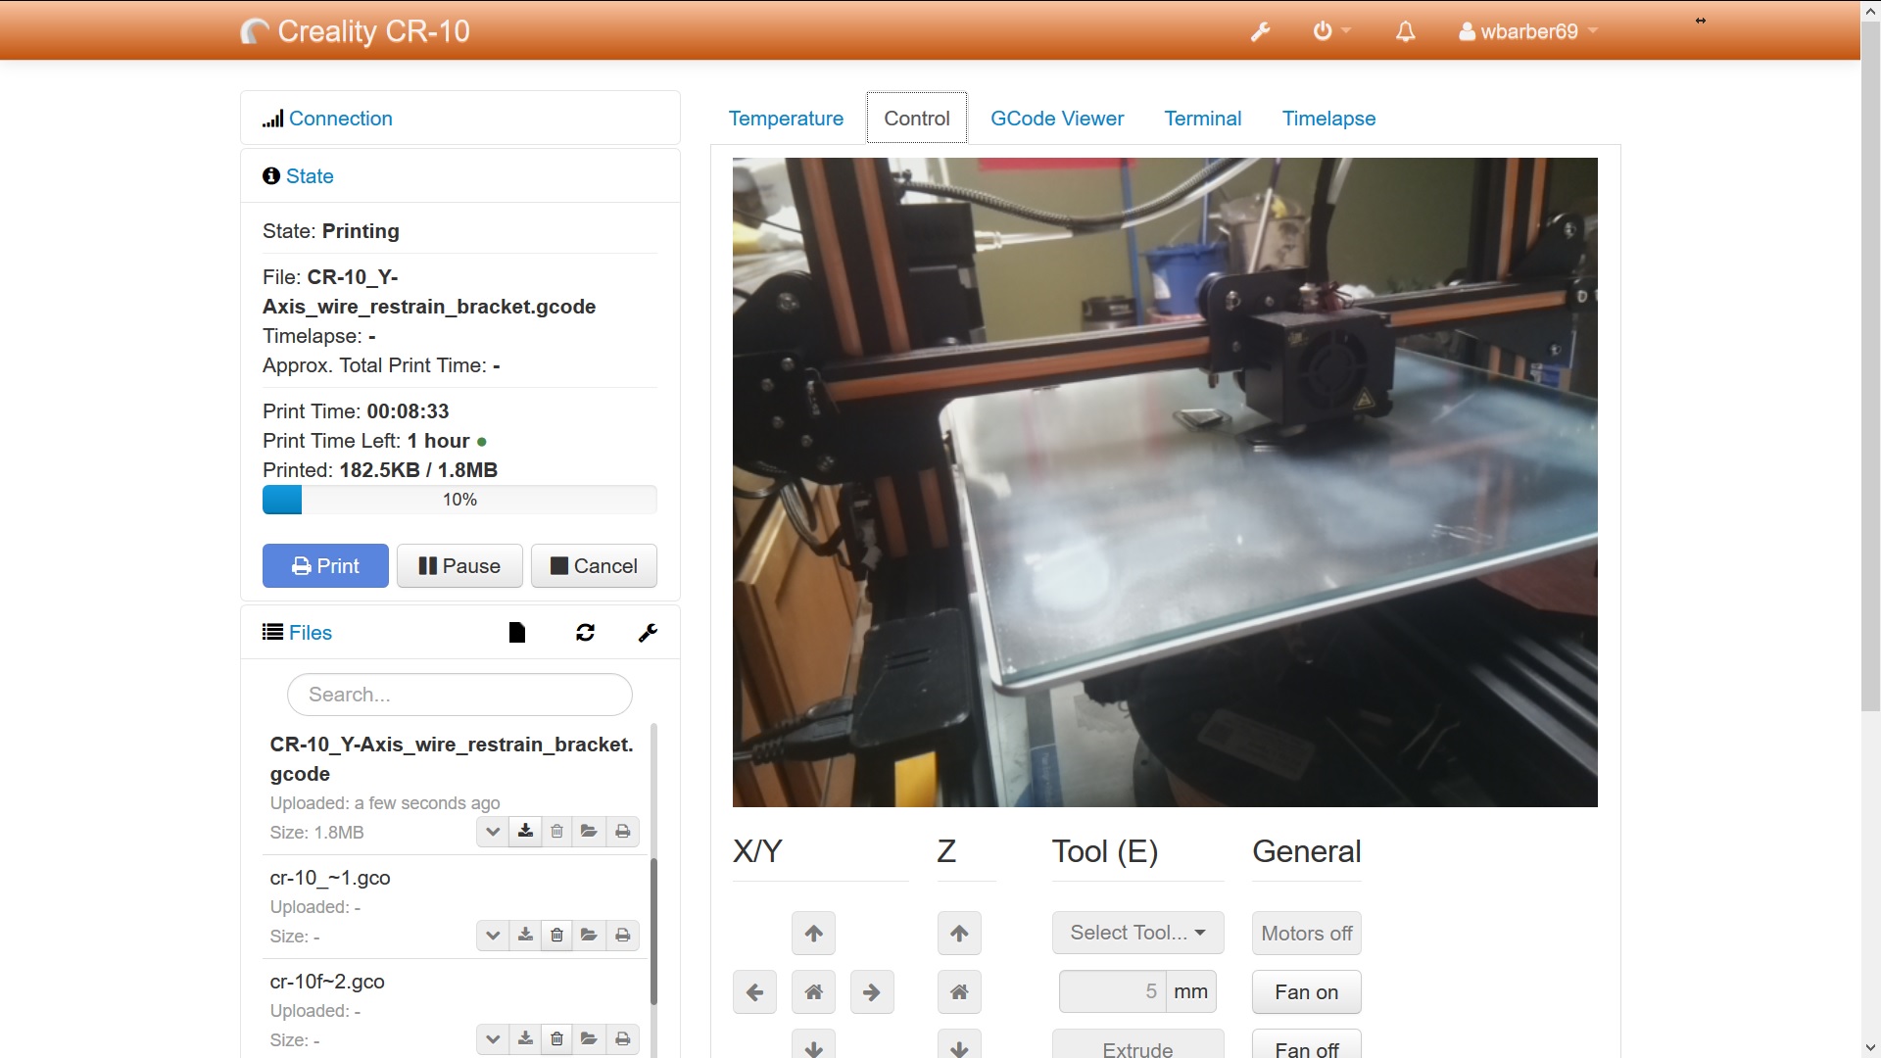
Task: Download the cr-10f~2.gco file
Action: (x=525, y=1039)
